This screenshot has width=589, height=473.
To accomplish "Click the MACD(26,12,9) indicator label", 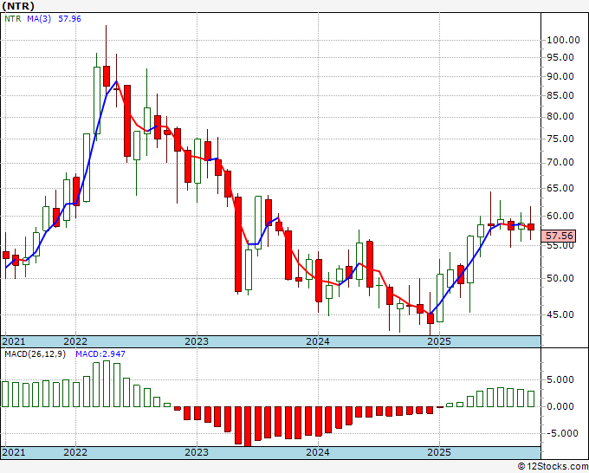I will [x=35, y=354].
